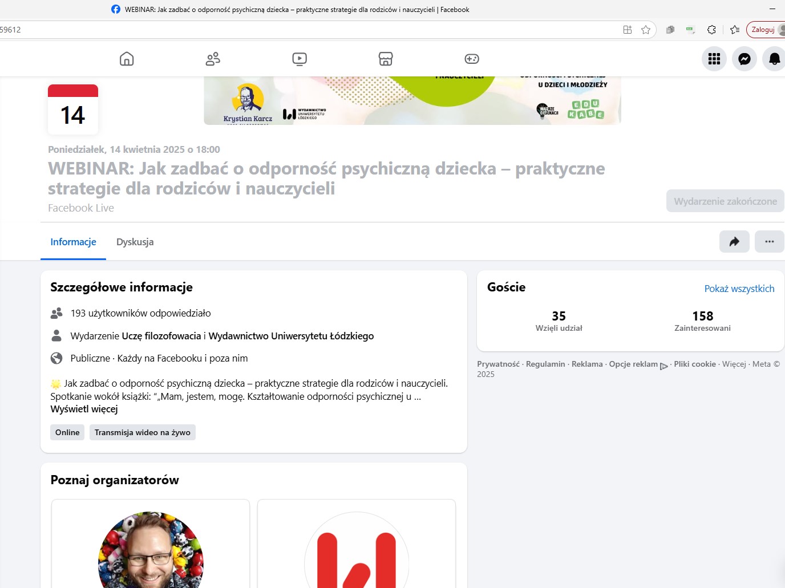
Task: Click the Poznaj organizatorów heading
Action: coord(115,480)
